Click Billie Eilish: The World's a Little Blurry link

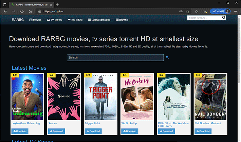173,125
